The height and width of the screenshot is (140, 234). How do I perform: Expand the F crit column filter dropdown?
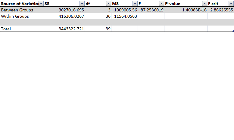coord(231,4)
